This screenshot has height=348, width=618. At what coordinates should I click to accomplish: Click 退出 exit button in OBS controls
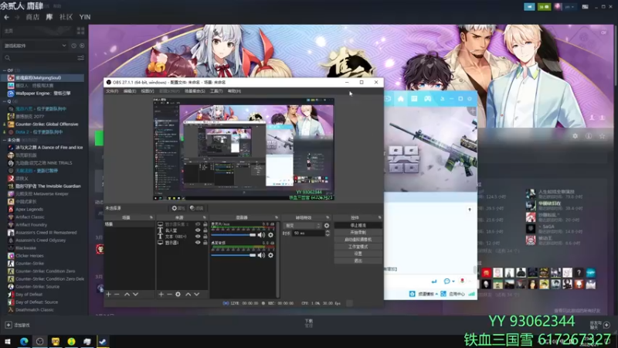[x=358, y=261]
